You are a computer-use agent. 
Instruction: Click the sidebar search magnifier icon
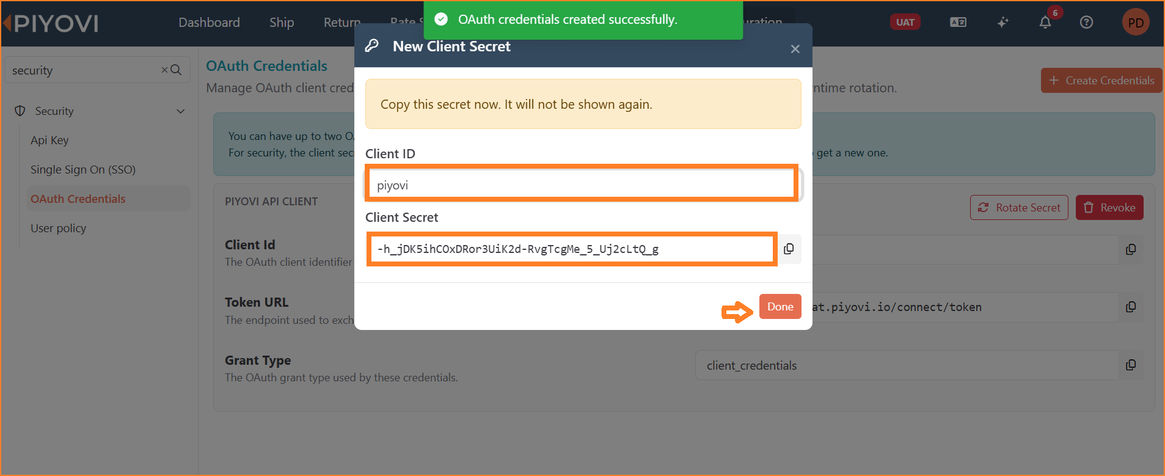click(176, 70)
